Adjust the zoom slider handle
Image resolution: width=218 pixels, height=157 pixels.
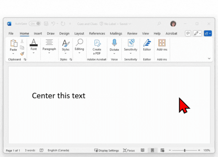pyautogui.click(x=185, y=150)
